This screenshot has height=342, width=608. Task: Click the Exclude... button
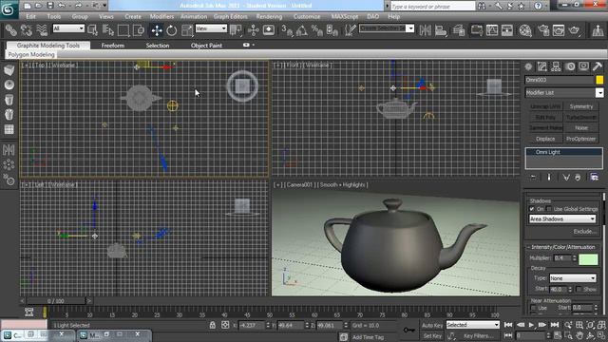coord(584,232)
